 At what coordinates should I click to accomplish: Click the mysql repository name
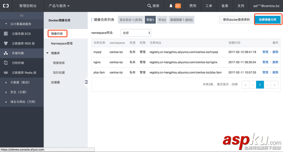[98, 52]
